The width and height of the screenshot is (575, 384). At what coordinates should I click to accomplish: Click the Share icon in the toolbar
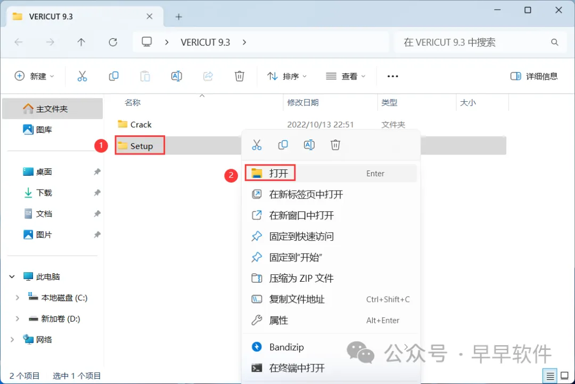208,76
